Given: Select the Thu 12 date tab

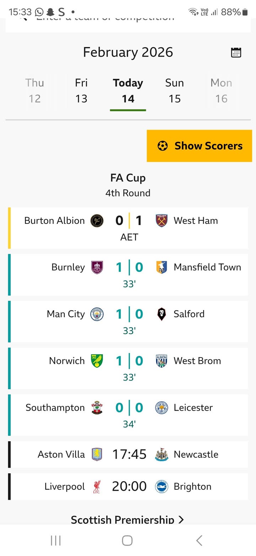Looking at the screenshot, I should (x=34, y=91).
